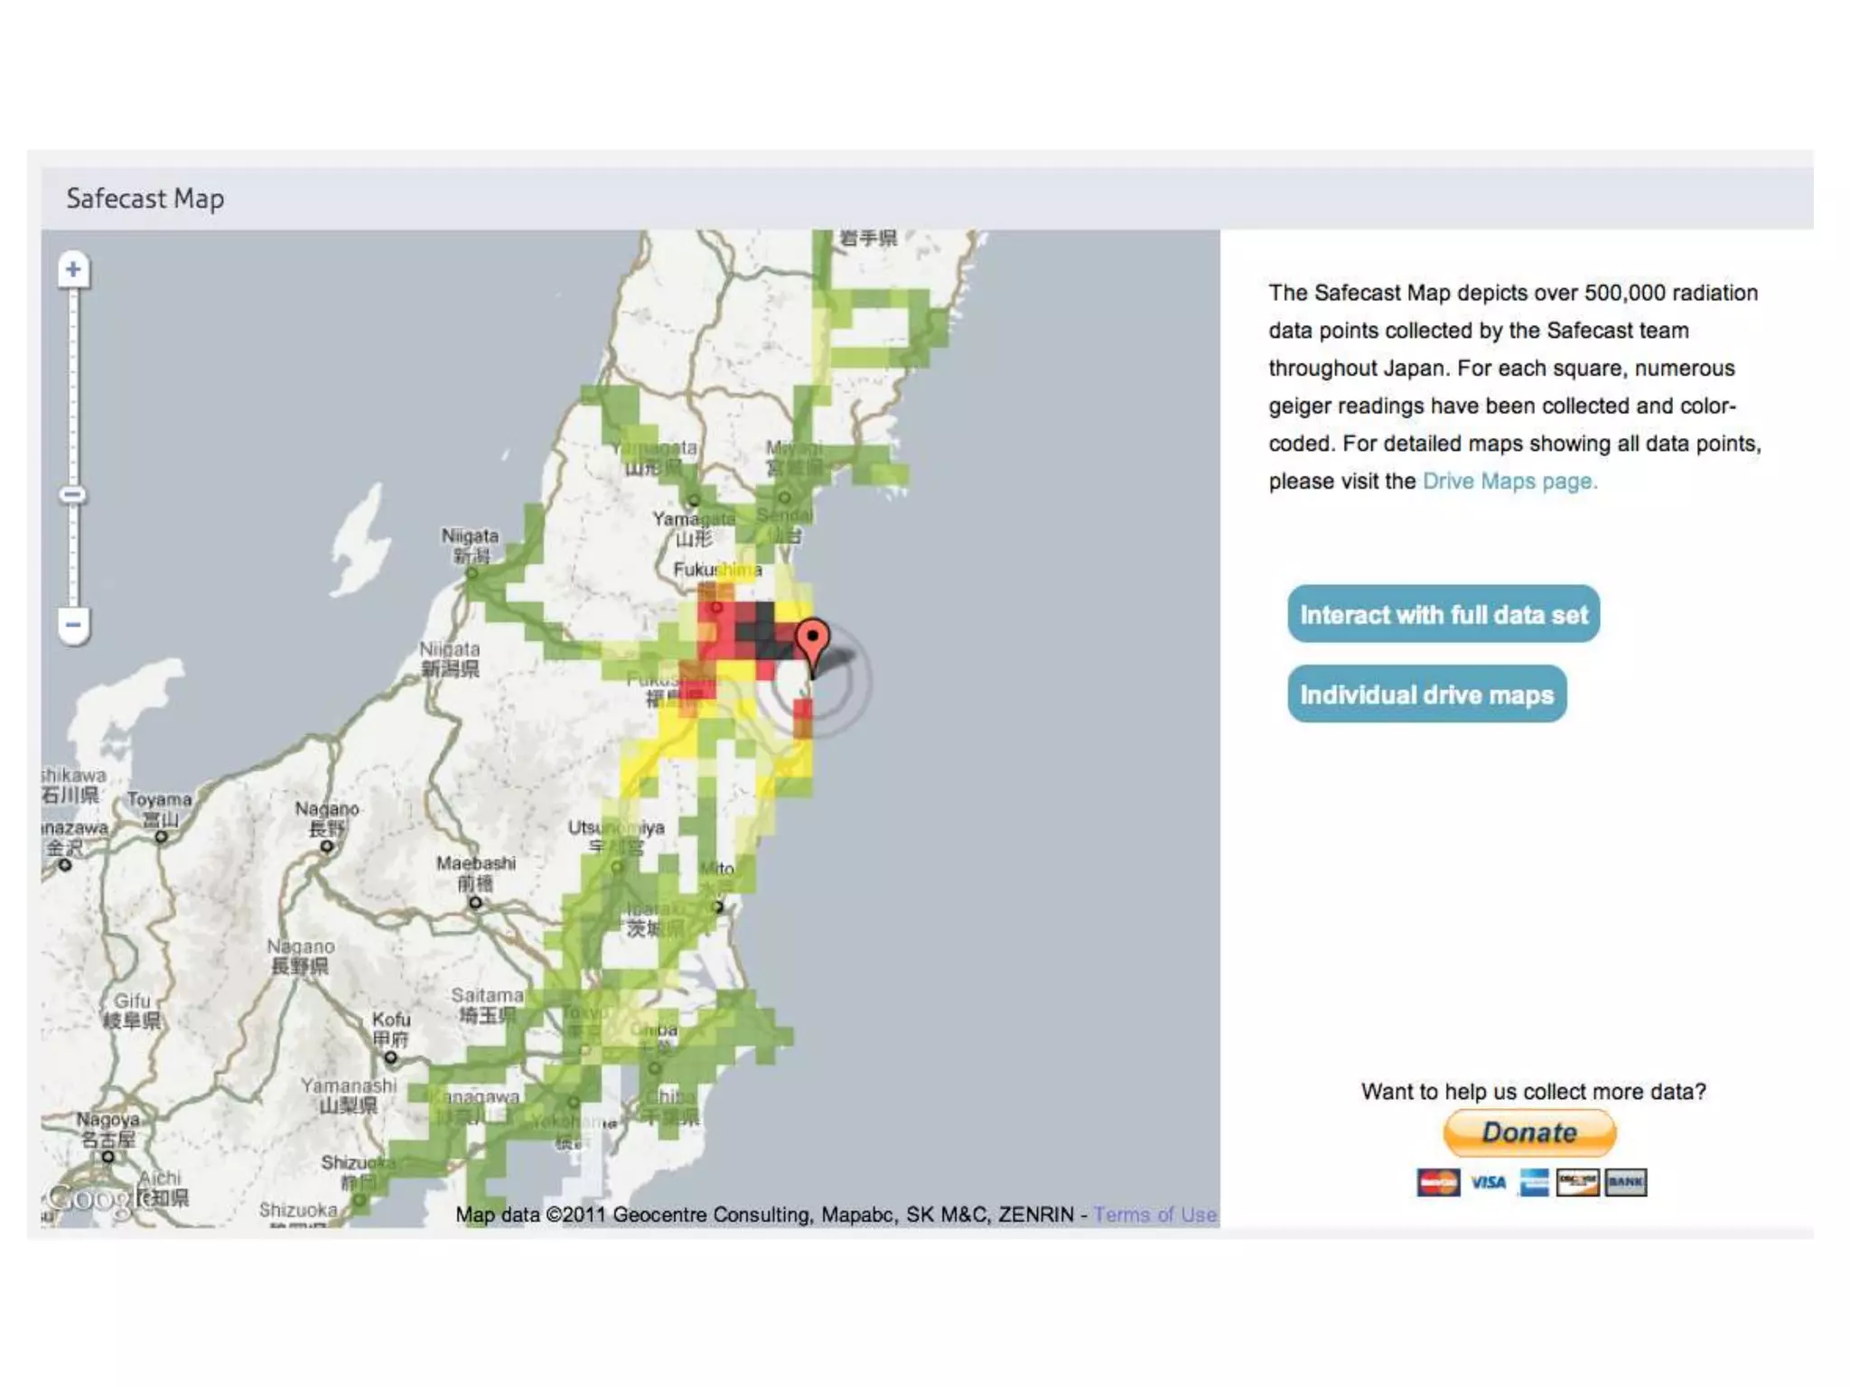Click the Niigata city marker on the map
1850x1387 pixels.
coord(472,572)
